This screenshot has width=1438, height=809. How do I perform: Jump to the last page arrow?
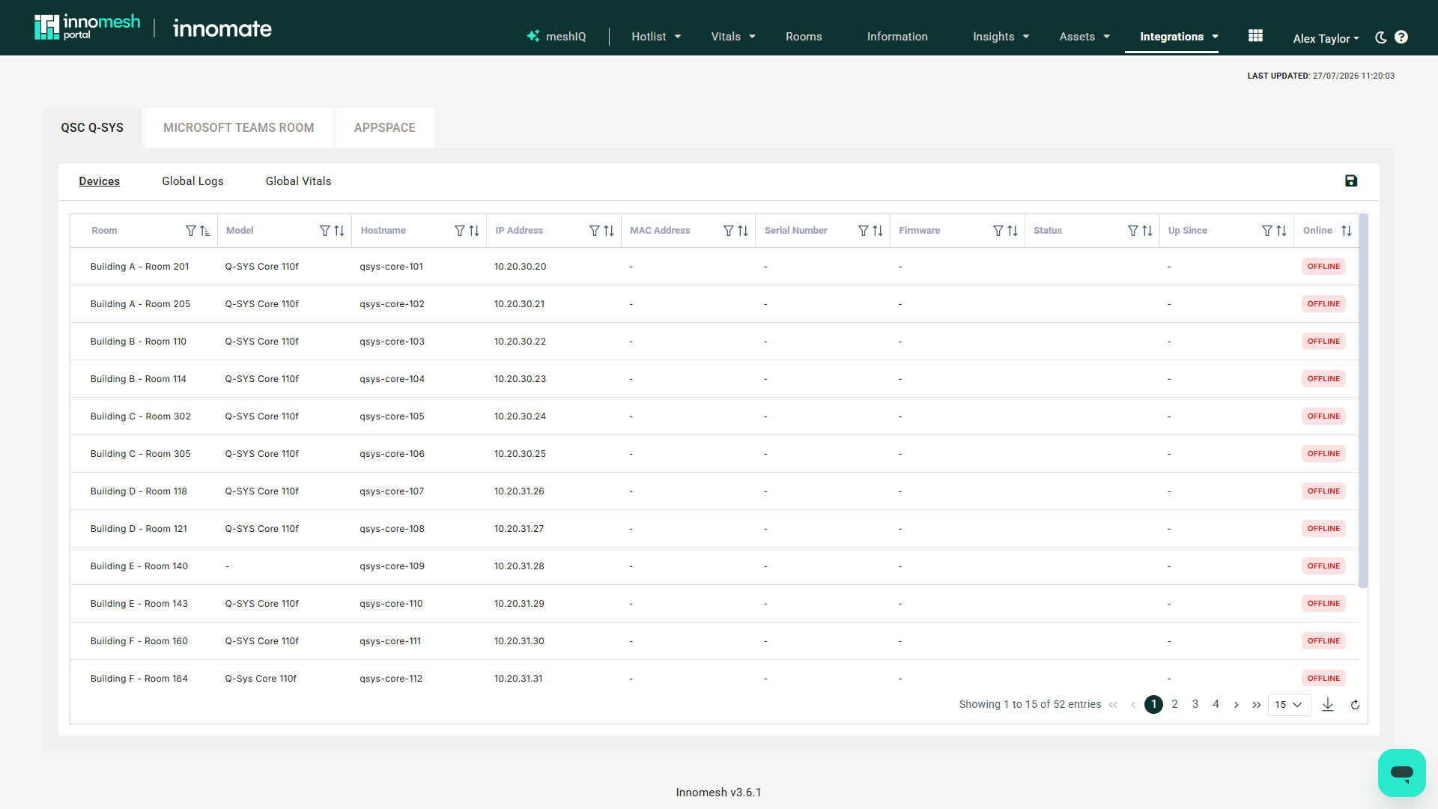[1257, 705]
